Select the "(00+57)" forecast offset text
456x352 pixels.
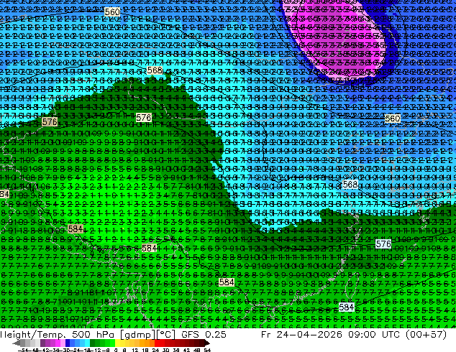pyautogui.click(x=428, y=335)
